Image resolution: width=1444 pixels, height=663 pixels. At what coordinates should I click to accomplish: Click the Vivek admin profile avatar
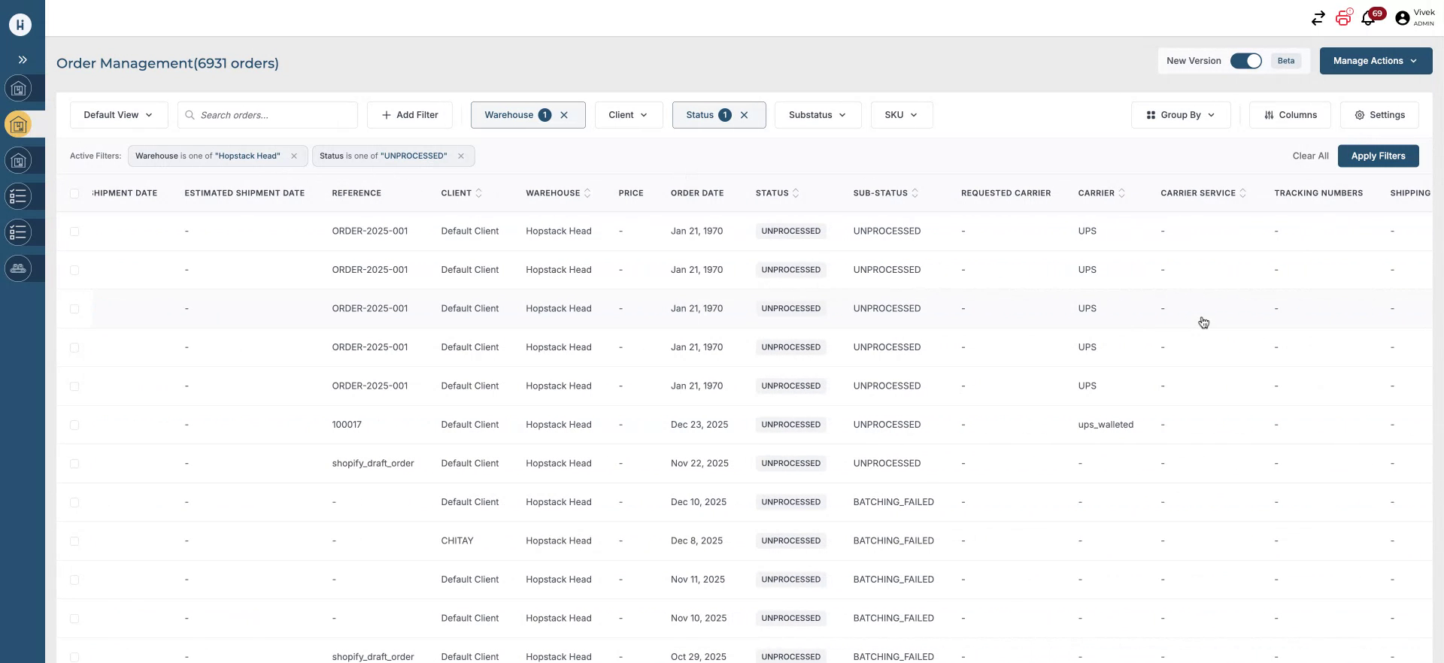1402,19
